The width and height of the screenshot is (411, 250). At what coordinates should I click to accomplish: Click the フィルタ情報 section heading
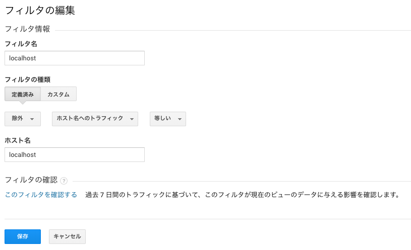coord(27,29)
